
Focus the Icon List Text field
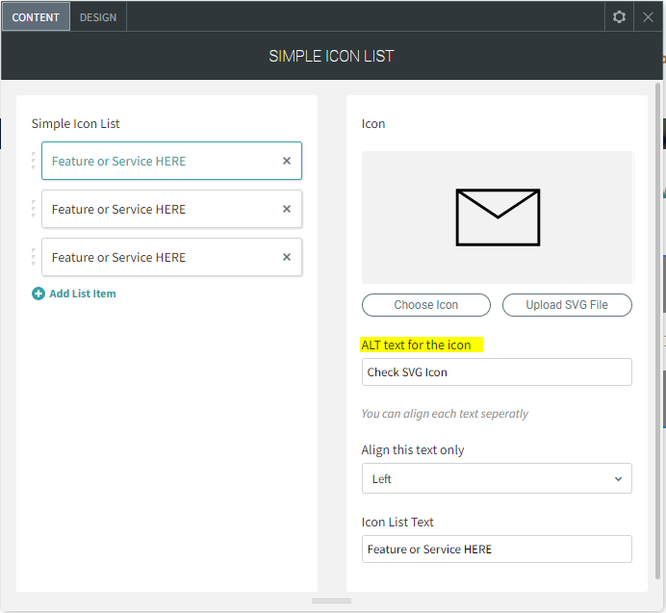pos(497,549)
